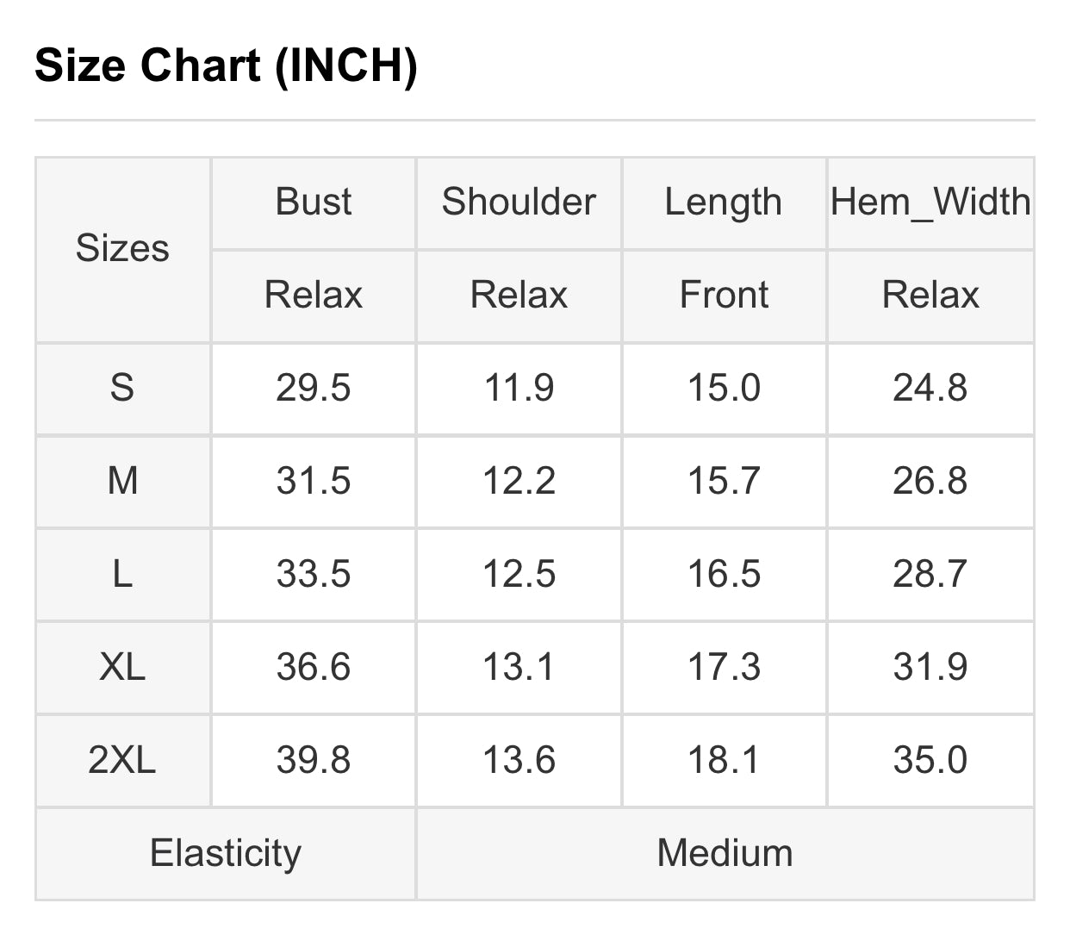Click the Bust column header
The image size is (1070, 928).
[x=314, y=202]
